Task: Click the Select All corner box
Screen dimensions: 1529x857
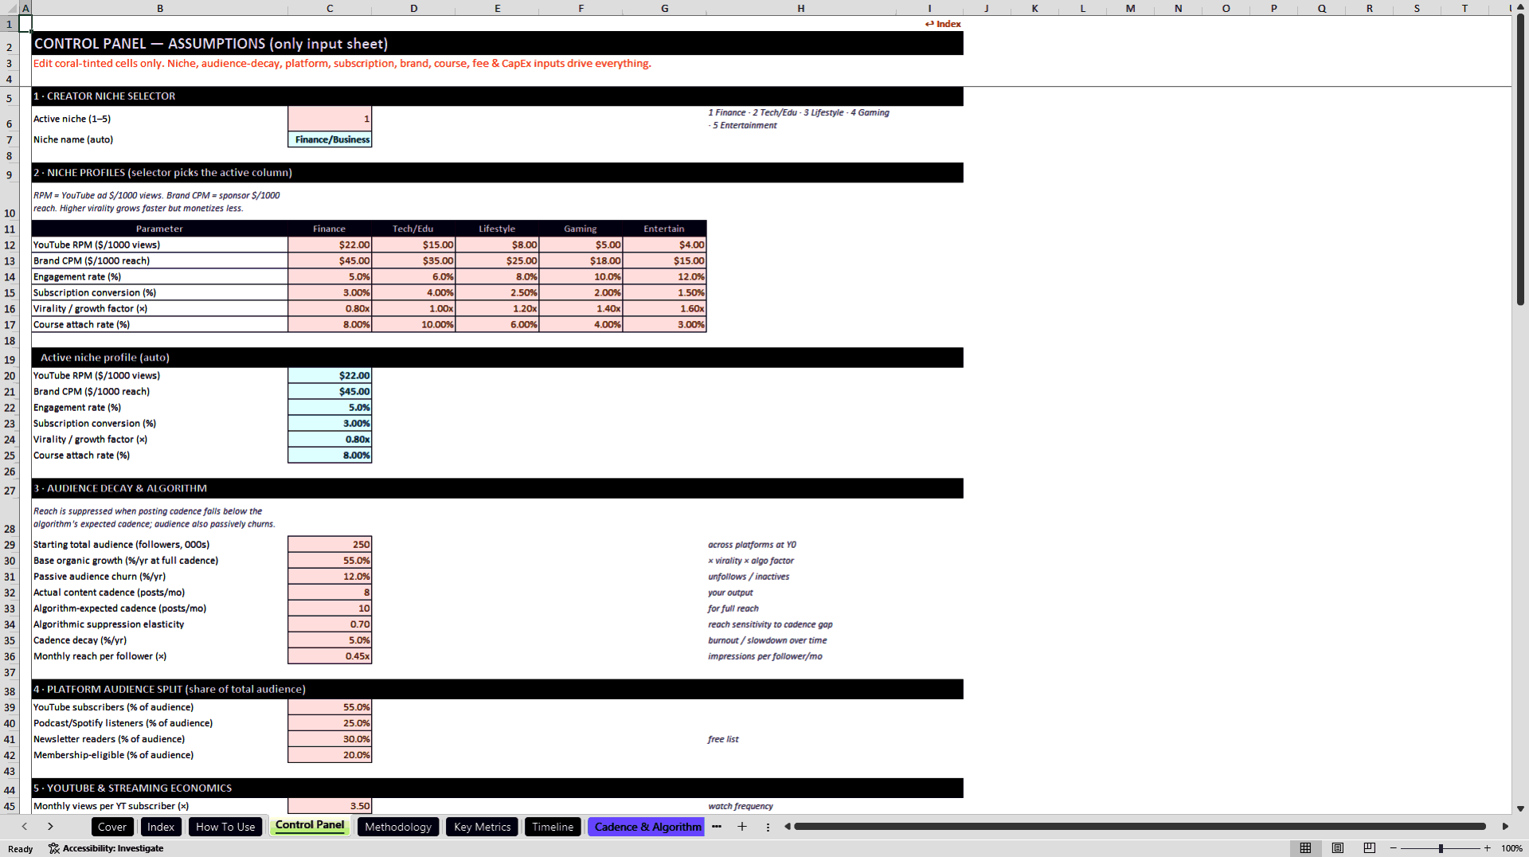Action: [x=10, y=8]
